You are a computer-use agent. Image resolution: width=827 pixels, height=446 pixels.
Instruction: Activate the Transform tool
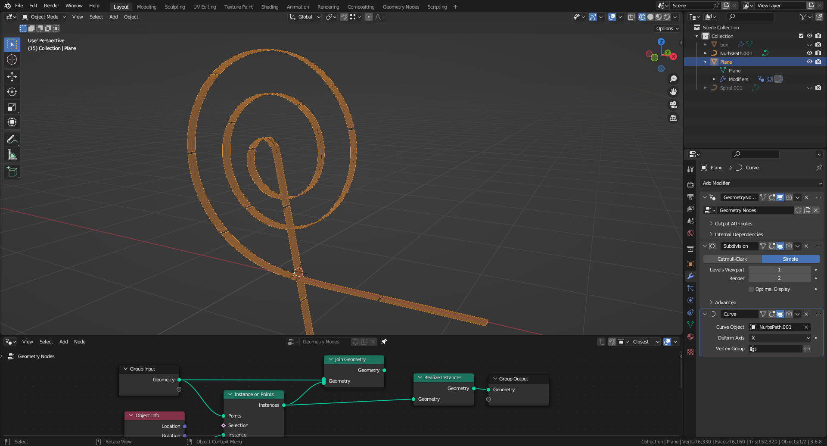[x=12, y=122]
